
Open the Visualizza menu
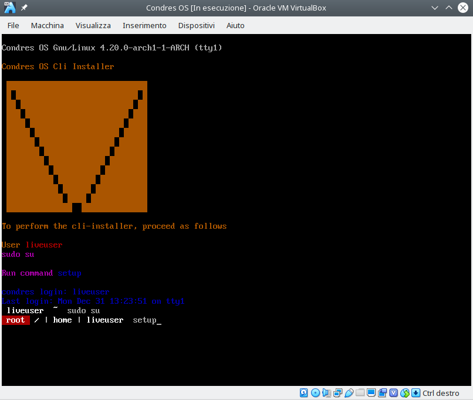[x=93, y=25]
